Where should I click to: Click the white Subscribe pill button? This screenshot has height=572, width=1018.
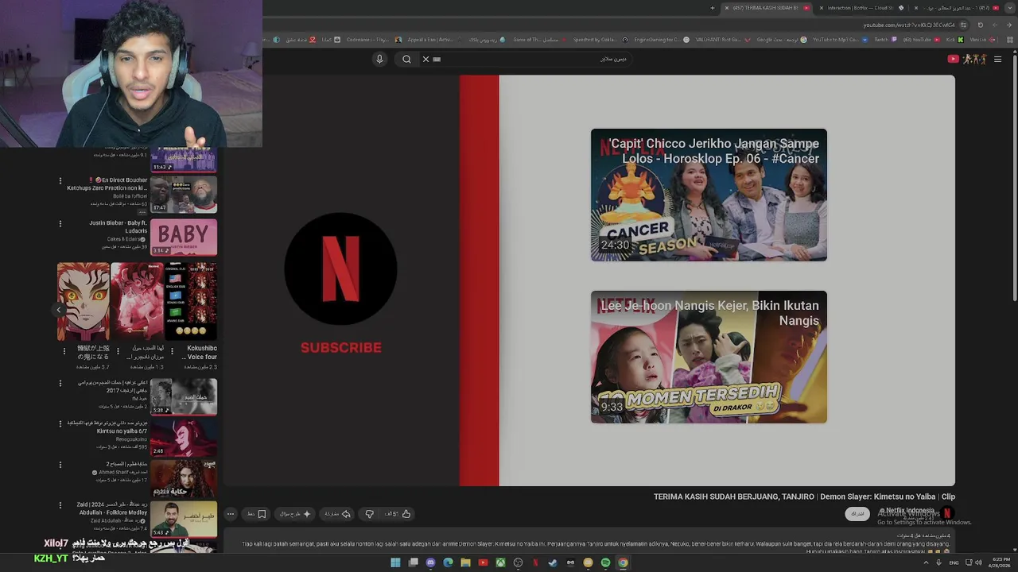857,514
